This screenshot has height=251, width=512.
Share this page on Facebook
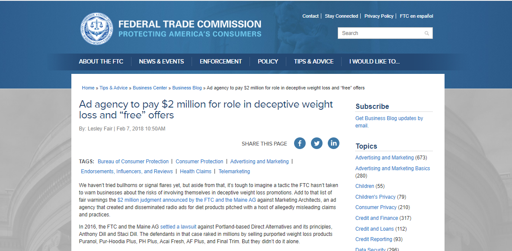pyautogui.click(x=300, y=143)
